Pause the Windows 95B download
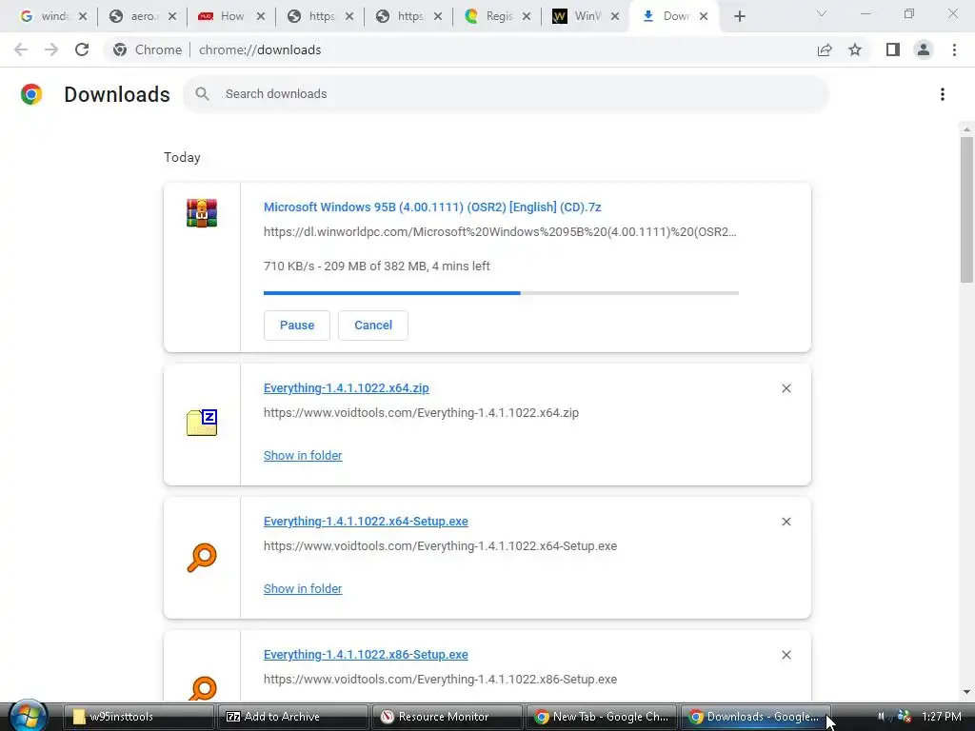 pos(297,326)
